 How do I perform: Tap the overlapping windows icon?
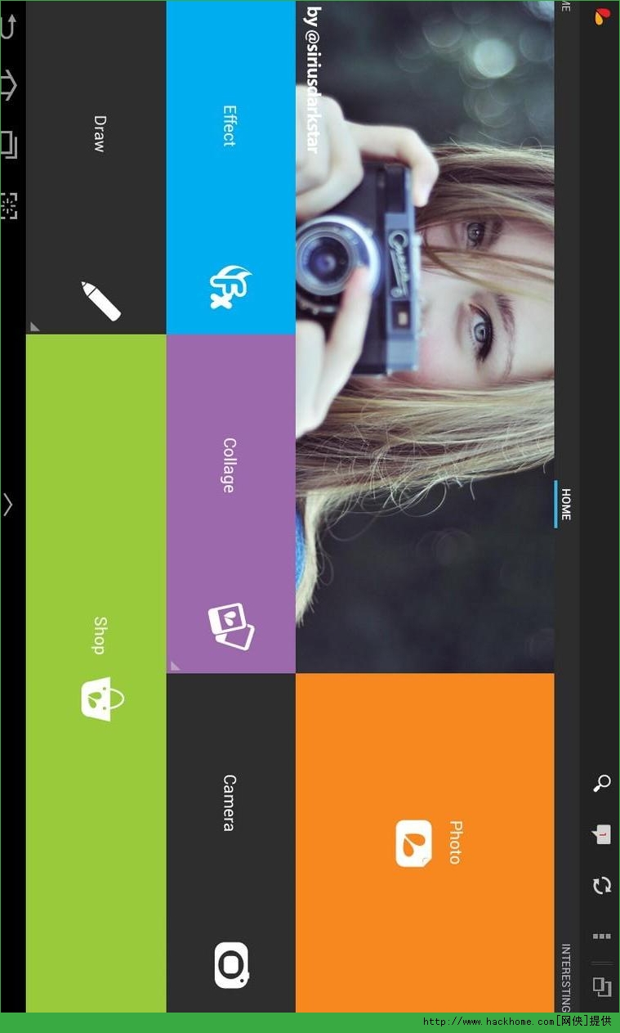pos(602,987)
